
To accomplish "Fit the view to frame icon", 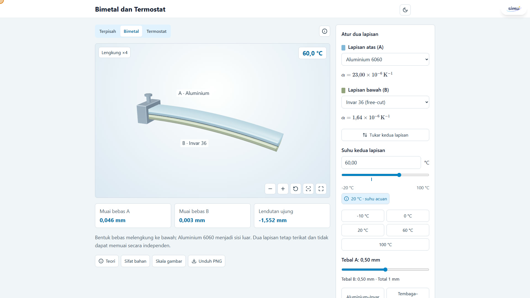I will pyautogui.click(x=308, y=189).
